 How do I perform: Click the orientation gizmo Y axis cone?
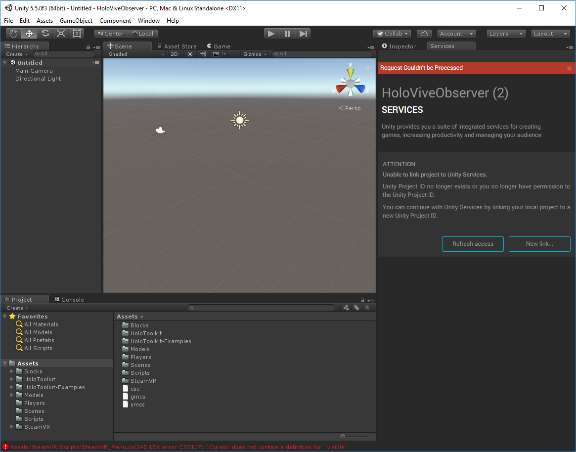click(351, 73)
